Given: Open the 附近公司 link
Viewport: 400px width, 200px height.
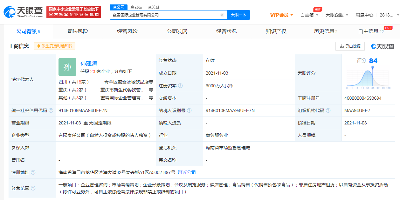Looking at the screenshot, I should click(x=187, y=172).
